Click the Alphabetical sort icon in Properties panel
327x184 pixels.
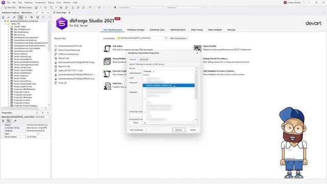(x=9, y=121)
